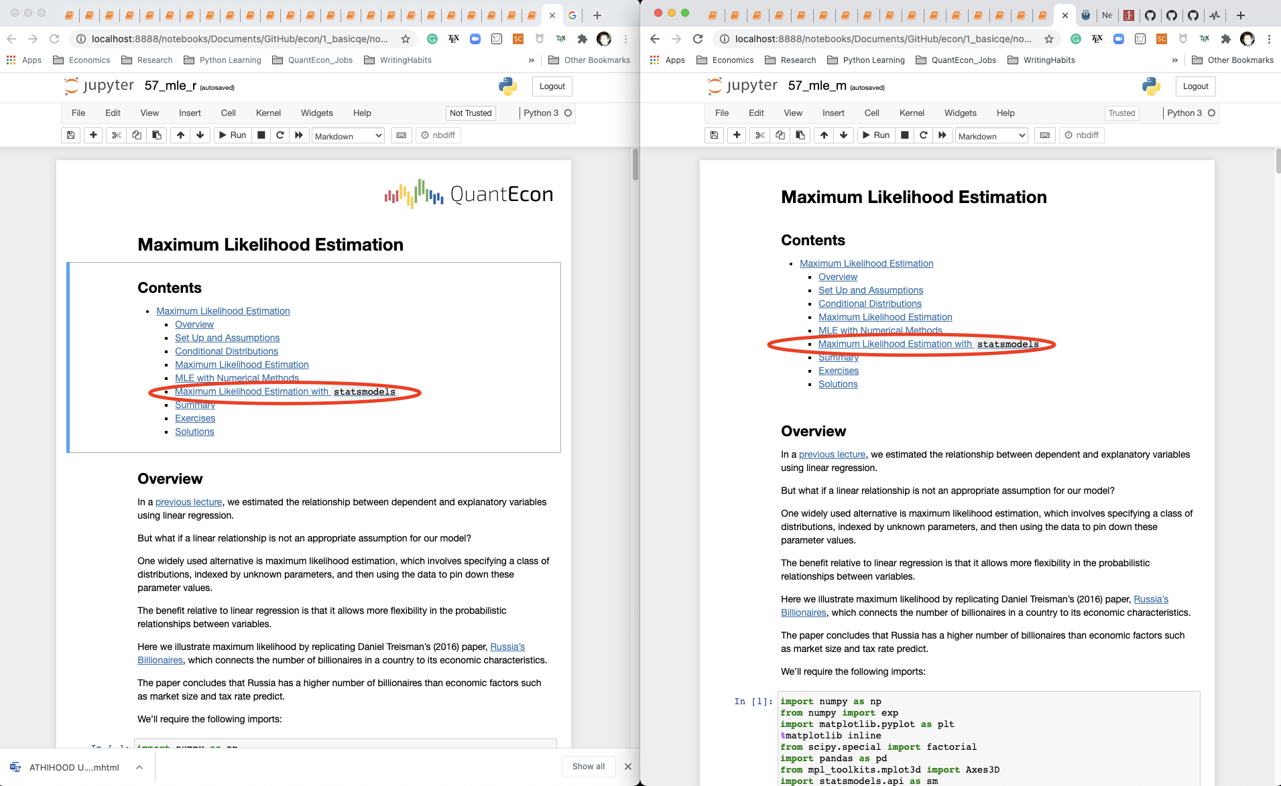This screenshot has height=786, width=1281.
Task: Click nbdiff button in left Jupyter toolbar
Action: (x=438, y=135)
